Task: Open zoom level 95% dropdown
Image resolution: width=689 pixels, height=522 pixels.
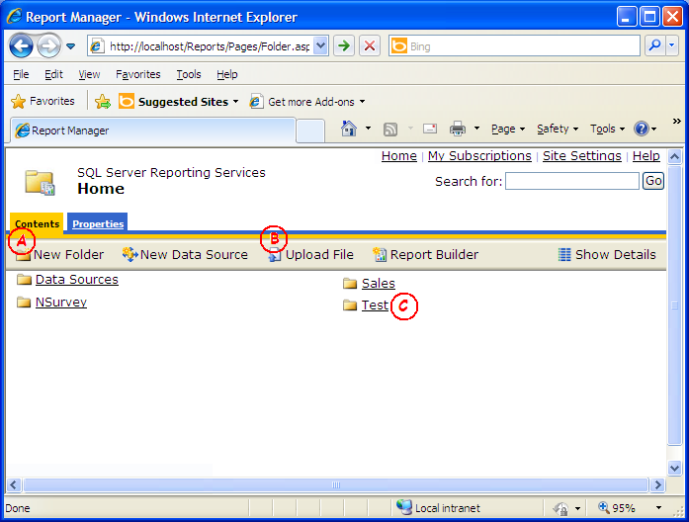Action: pyautogui.click(x=658, y=508)
